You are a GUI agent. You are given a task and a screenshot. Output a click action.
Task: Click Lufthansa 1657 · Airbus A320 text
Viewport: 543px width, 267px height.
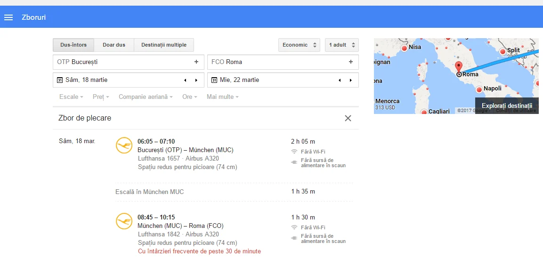pyautogui.click(x=178, y=158)
